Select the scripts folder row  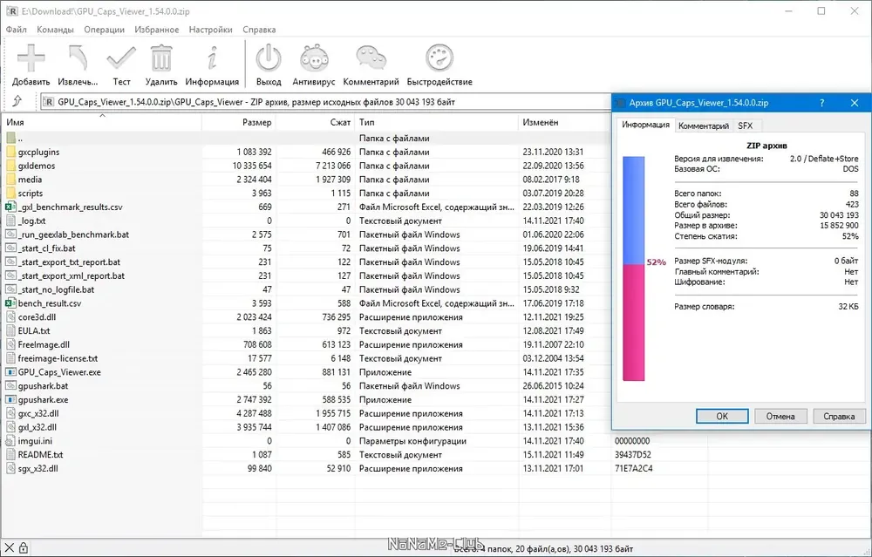point(305,194)
